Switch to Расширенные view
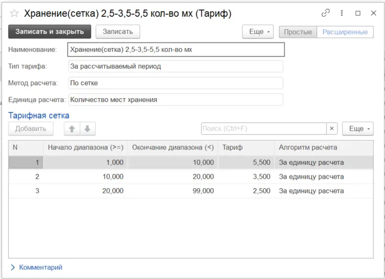This screenshot has width=385, height=279. [x=345, y=32]
